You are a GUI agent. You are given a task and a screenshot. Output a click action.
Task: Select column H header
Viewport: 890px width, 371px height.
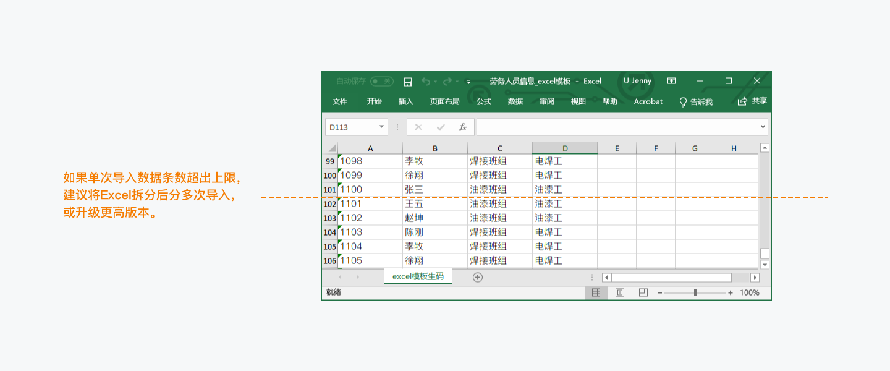tap(734, 148)
